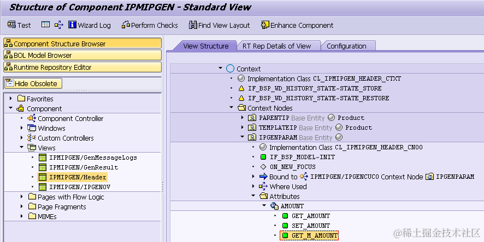
Task: Select view IPMIPGEN/Header
Action: 78,177
